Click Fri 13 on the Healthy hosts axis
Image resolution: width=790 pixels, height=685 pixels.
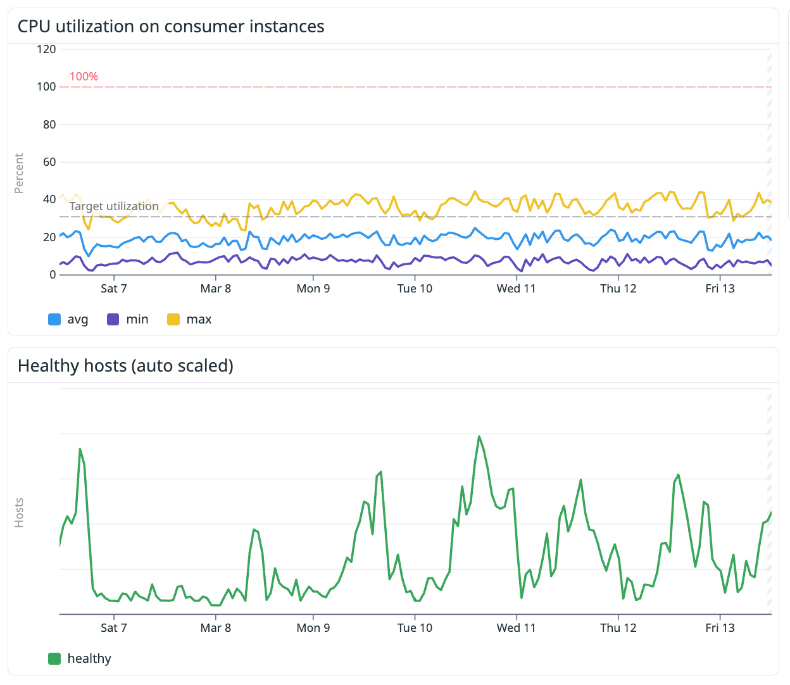720,628
